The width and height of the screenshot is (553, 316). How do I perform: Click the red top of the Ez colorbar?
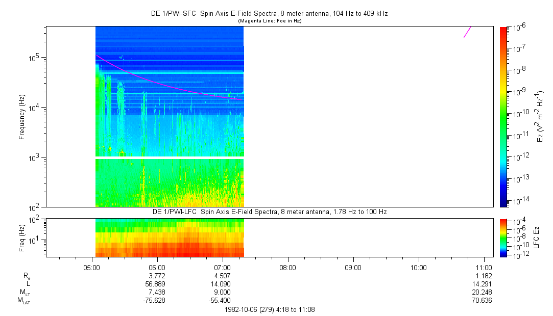(x=504, y=30)
